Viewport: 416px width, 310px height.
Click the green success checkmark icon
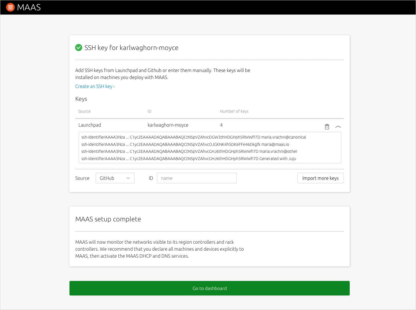pyautogui.click(x=79, y=48)
